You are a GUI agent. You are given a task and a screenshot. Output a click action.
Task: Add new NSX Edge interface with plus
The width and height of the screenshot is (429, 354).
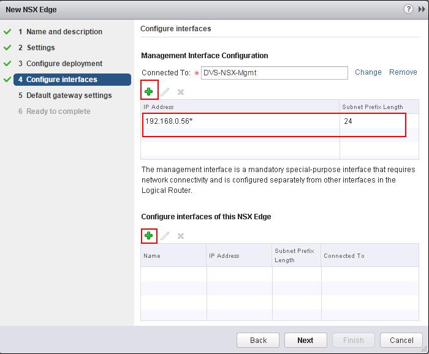pyautogui.click(x=148, y=236)
